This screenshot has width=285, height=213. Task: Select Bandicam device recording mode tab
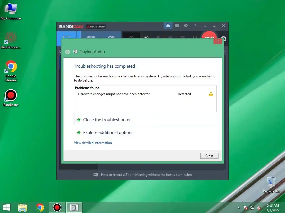point(91,35)
